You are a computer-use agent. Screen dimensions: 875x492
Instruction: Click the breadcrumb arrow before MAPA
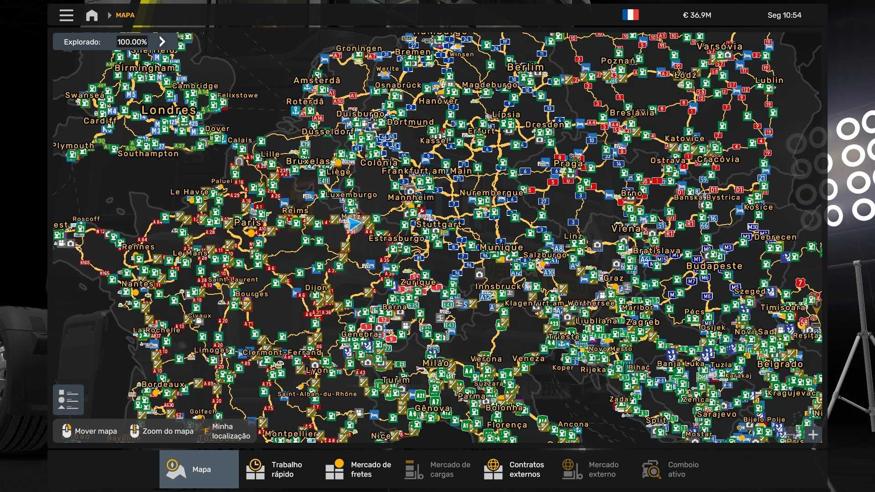[109, 15]
